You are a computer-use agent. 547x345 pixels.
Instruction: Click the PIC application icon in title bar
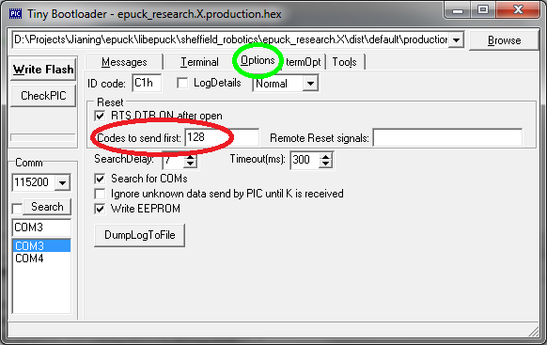tap(15, 14)
